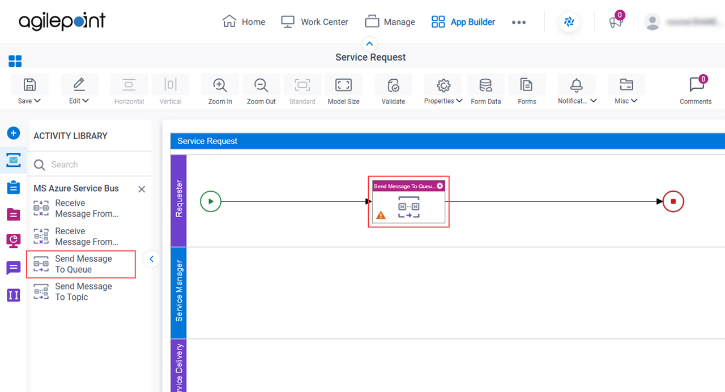725x392 pixels.
Task: Click the Vertical align icon
Action: [170, 85]
